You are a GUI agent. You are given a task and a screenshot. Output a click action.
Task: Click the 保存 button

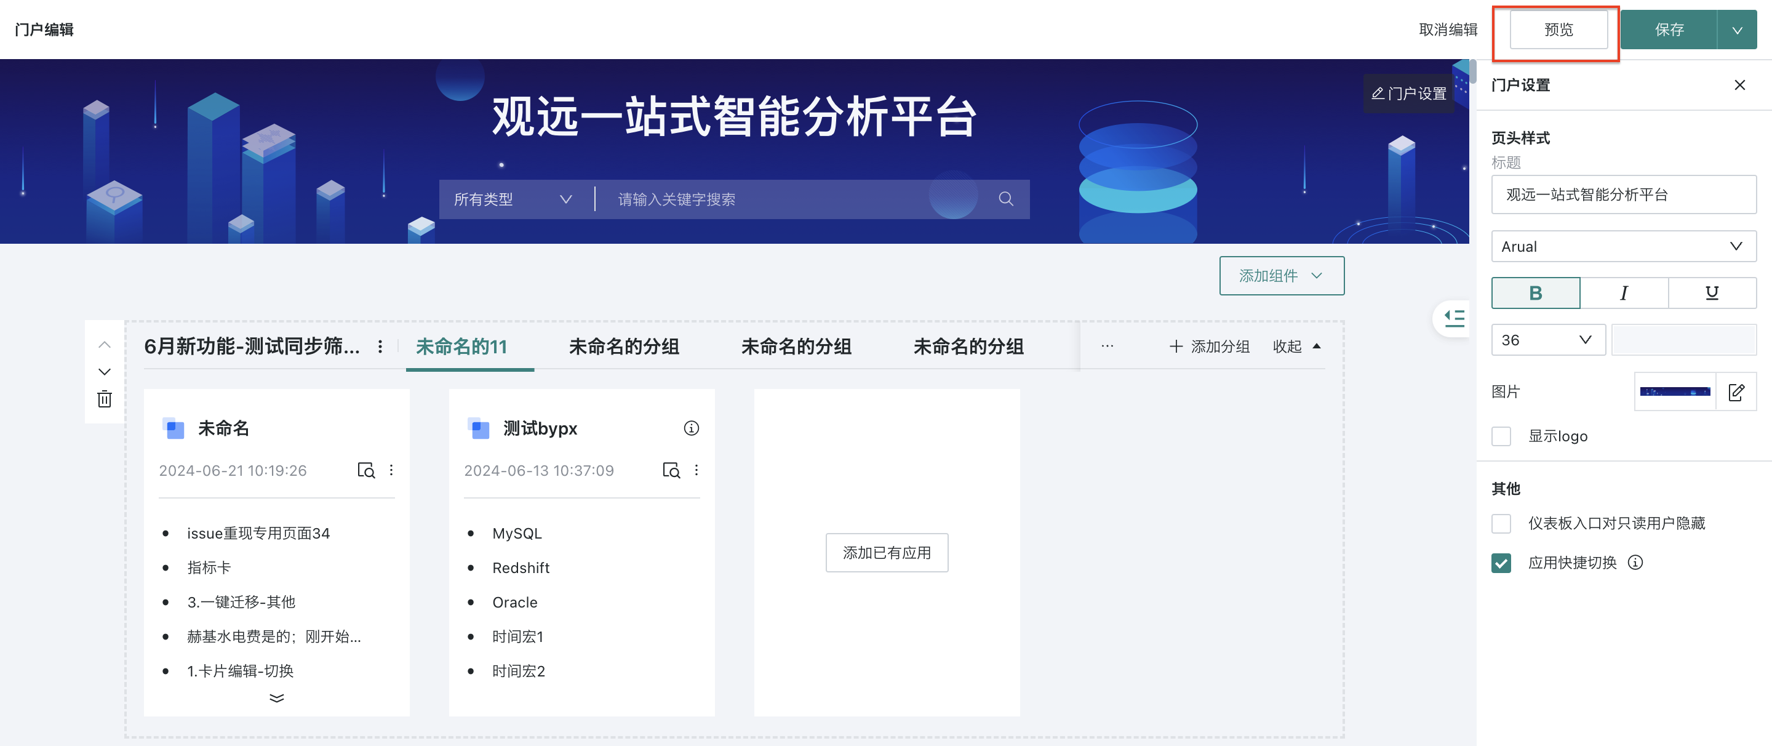(1669, 30)
